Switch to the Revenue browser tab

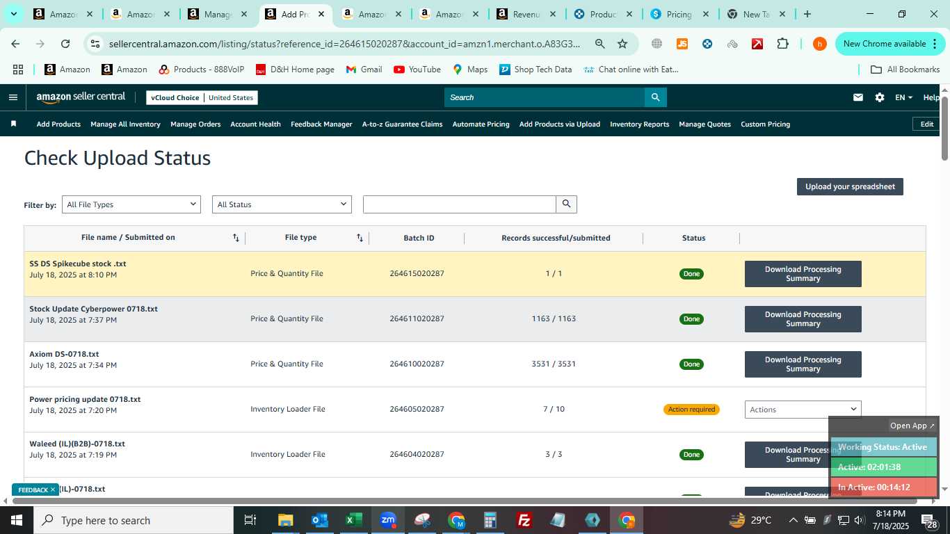click(x=524, y=14)
